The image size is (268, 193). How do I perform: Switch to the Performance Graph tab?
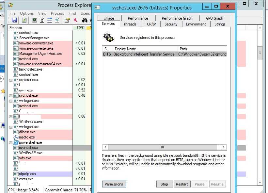click(177, 18)
